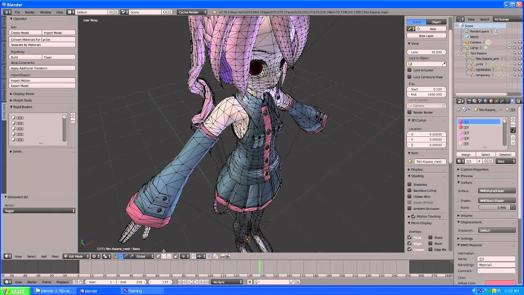Toggle the 3D manipulator axis icon
Viewport: 524px width, 295px height.
click(x=115, y=256)
